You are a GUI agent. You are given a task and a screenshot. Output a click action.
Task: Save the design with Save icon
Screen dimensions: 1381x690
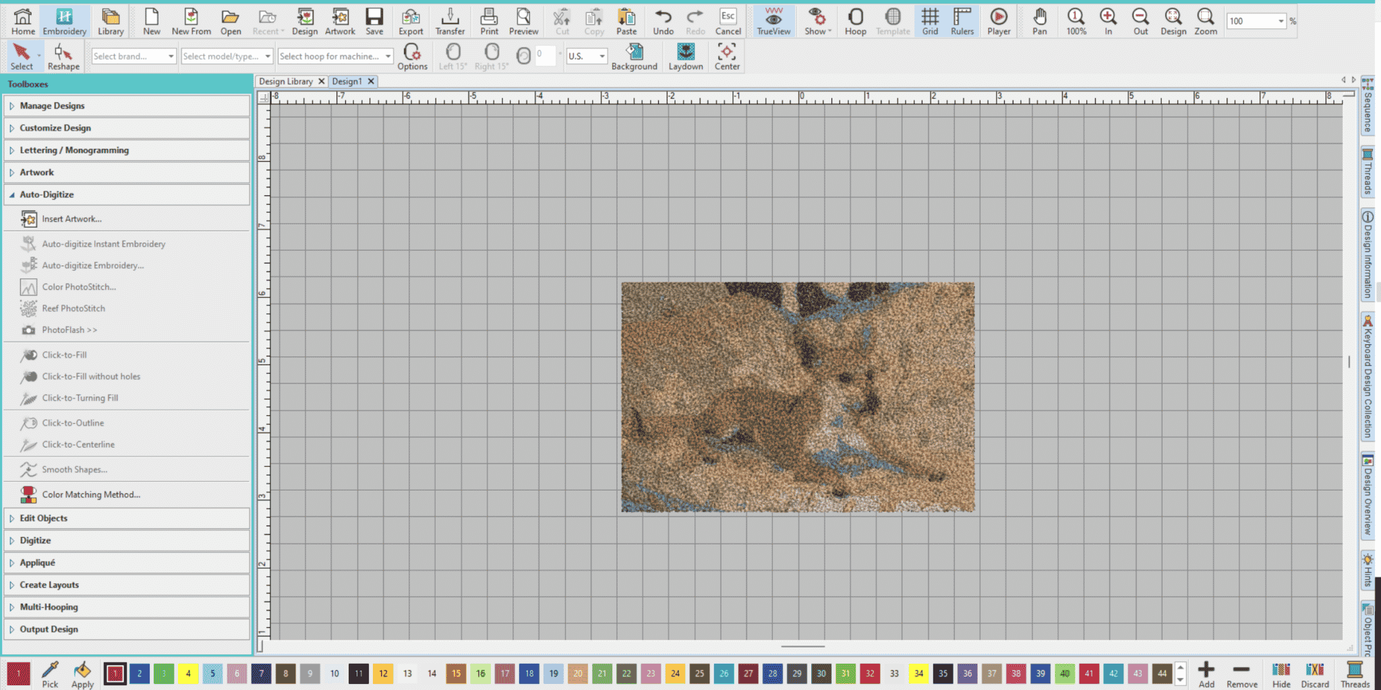374,21
